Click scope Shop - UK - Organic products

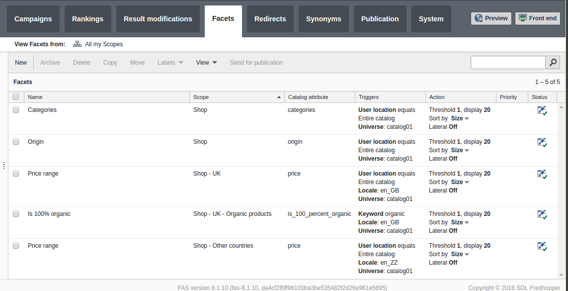click(x=232, y=214)
